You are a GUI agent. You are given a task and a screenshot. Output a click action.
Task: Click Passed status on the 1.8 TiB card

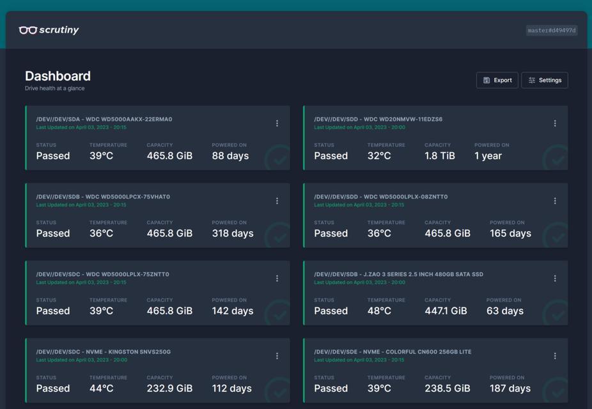(x=331, y=156)
